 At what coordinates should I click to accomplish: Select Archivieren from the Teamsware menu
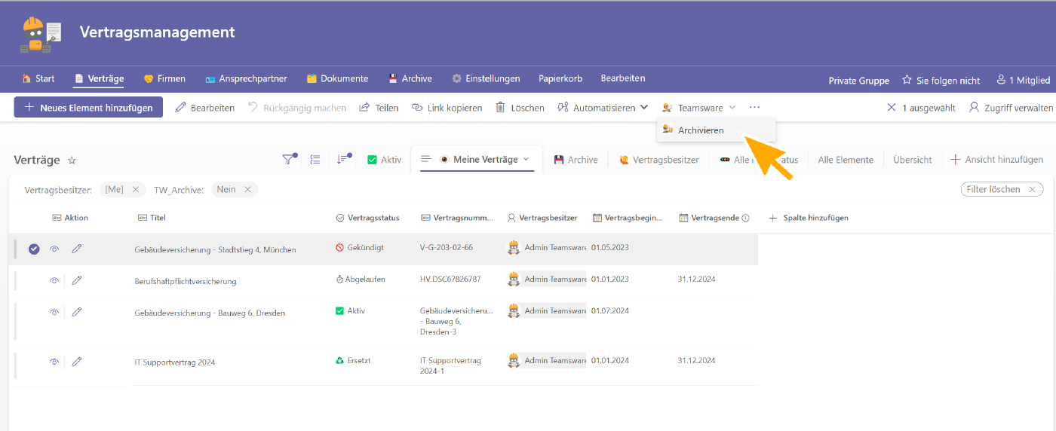point(700,130)
